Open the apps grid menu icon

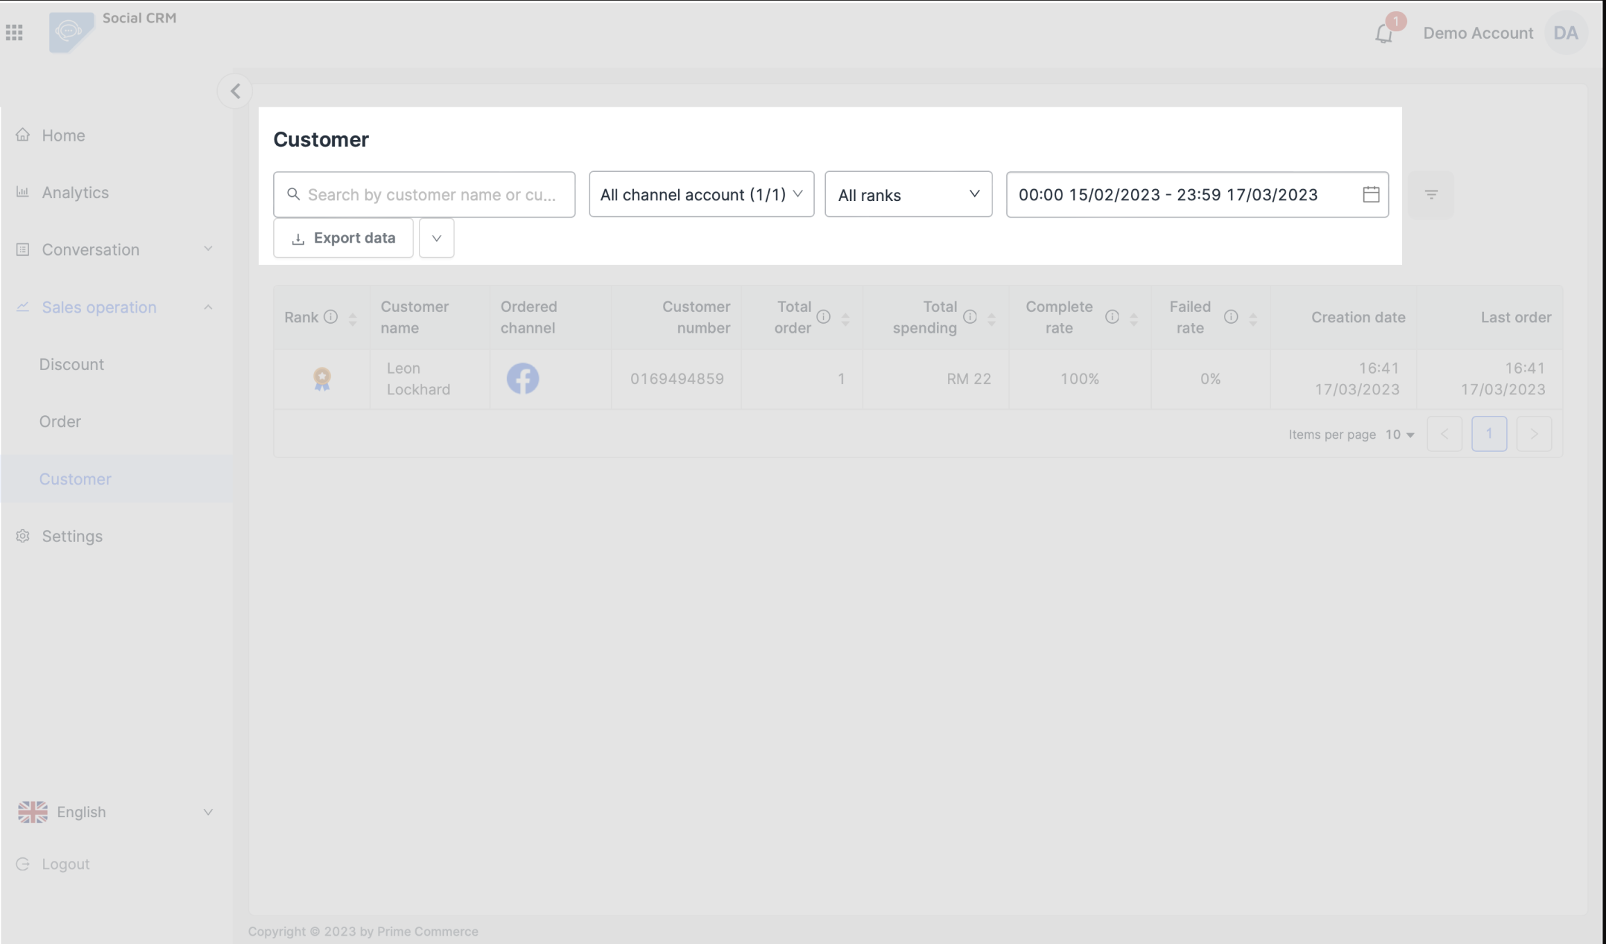[x=14, y=33]
